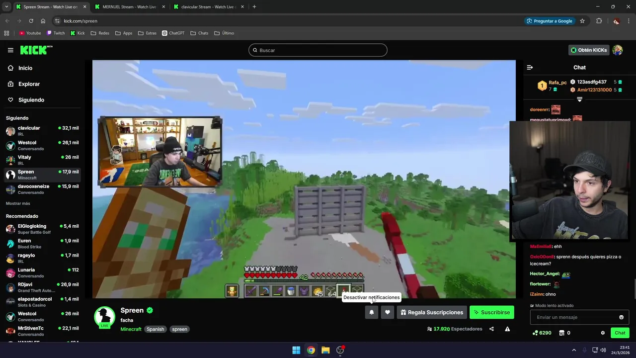This screenshot has width=636, height=358.
Task: Open the emoji picker in chat
Action: (621, 317)
